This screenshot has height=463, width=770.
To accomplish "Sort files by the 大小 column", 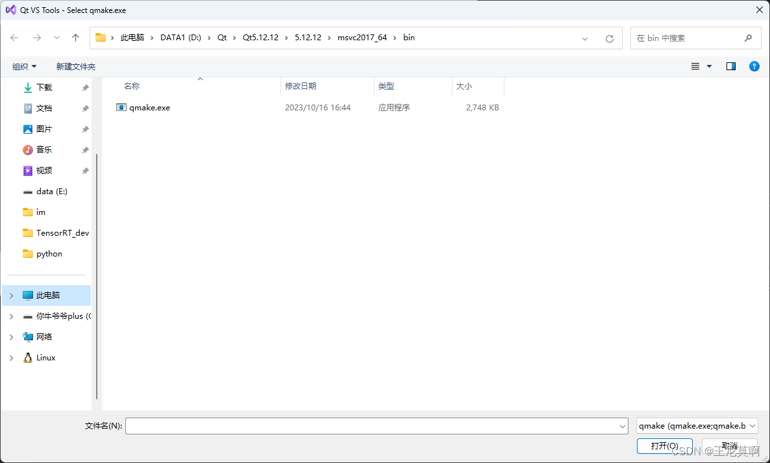I will (x=464, y=86).
